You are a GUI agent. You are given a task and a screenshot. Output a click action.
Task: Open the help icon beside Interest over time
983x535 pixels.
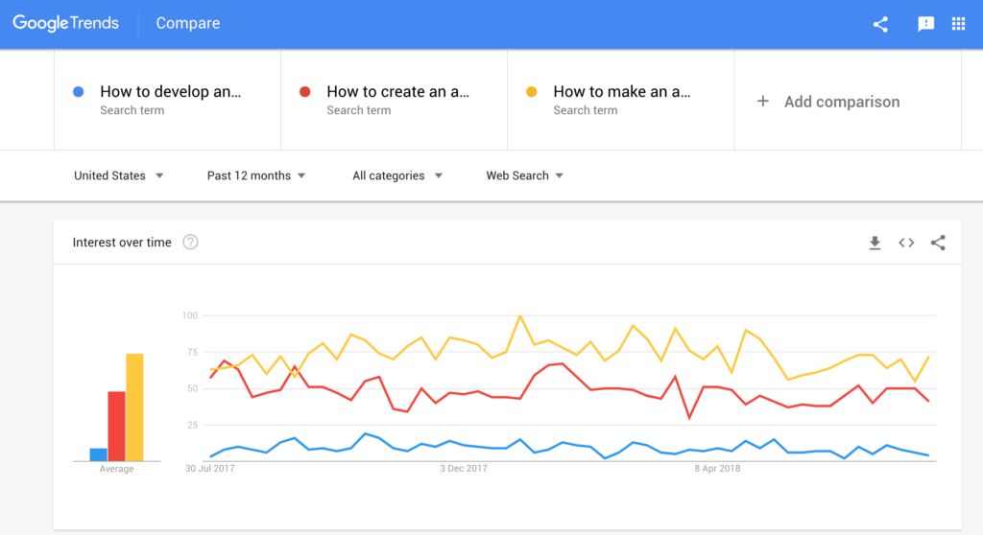tap(191, 243)
